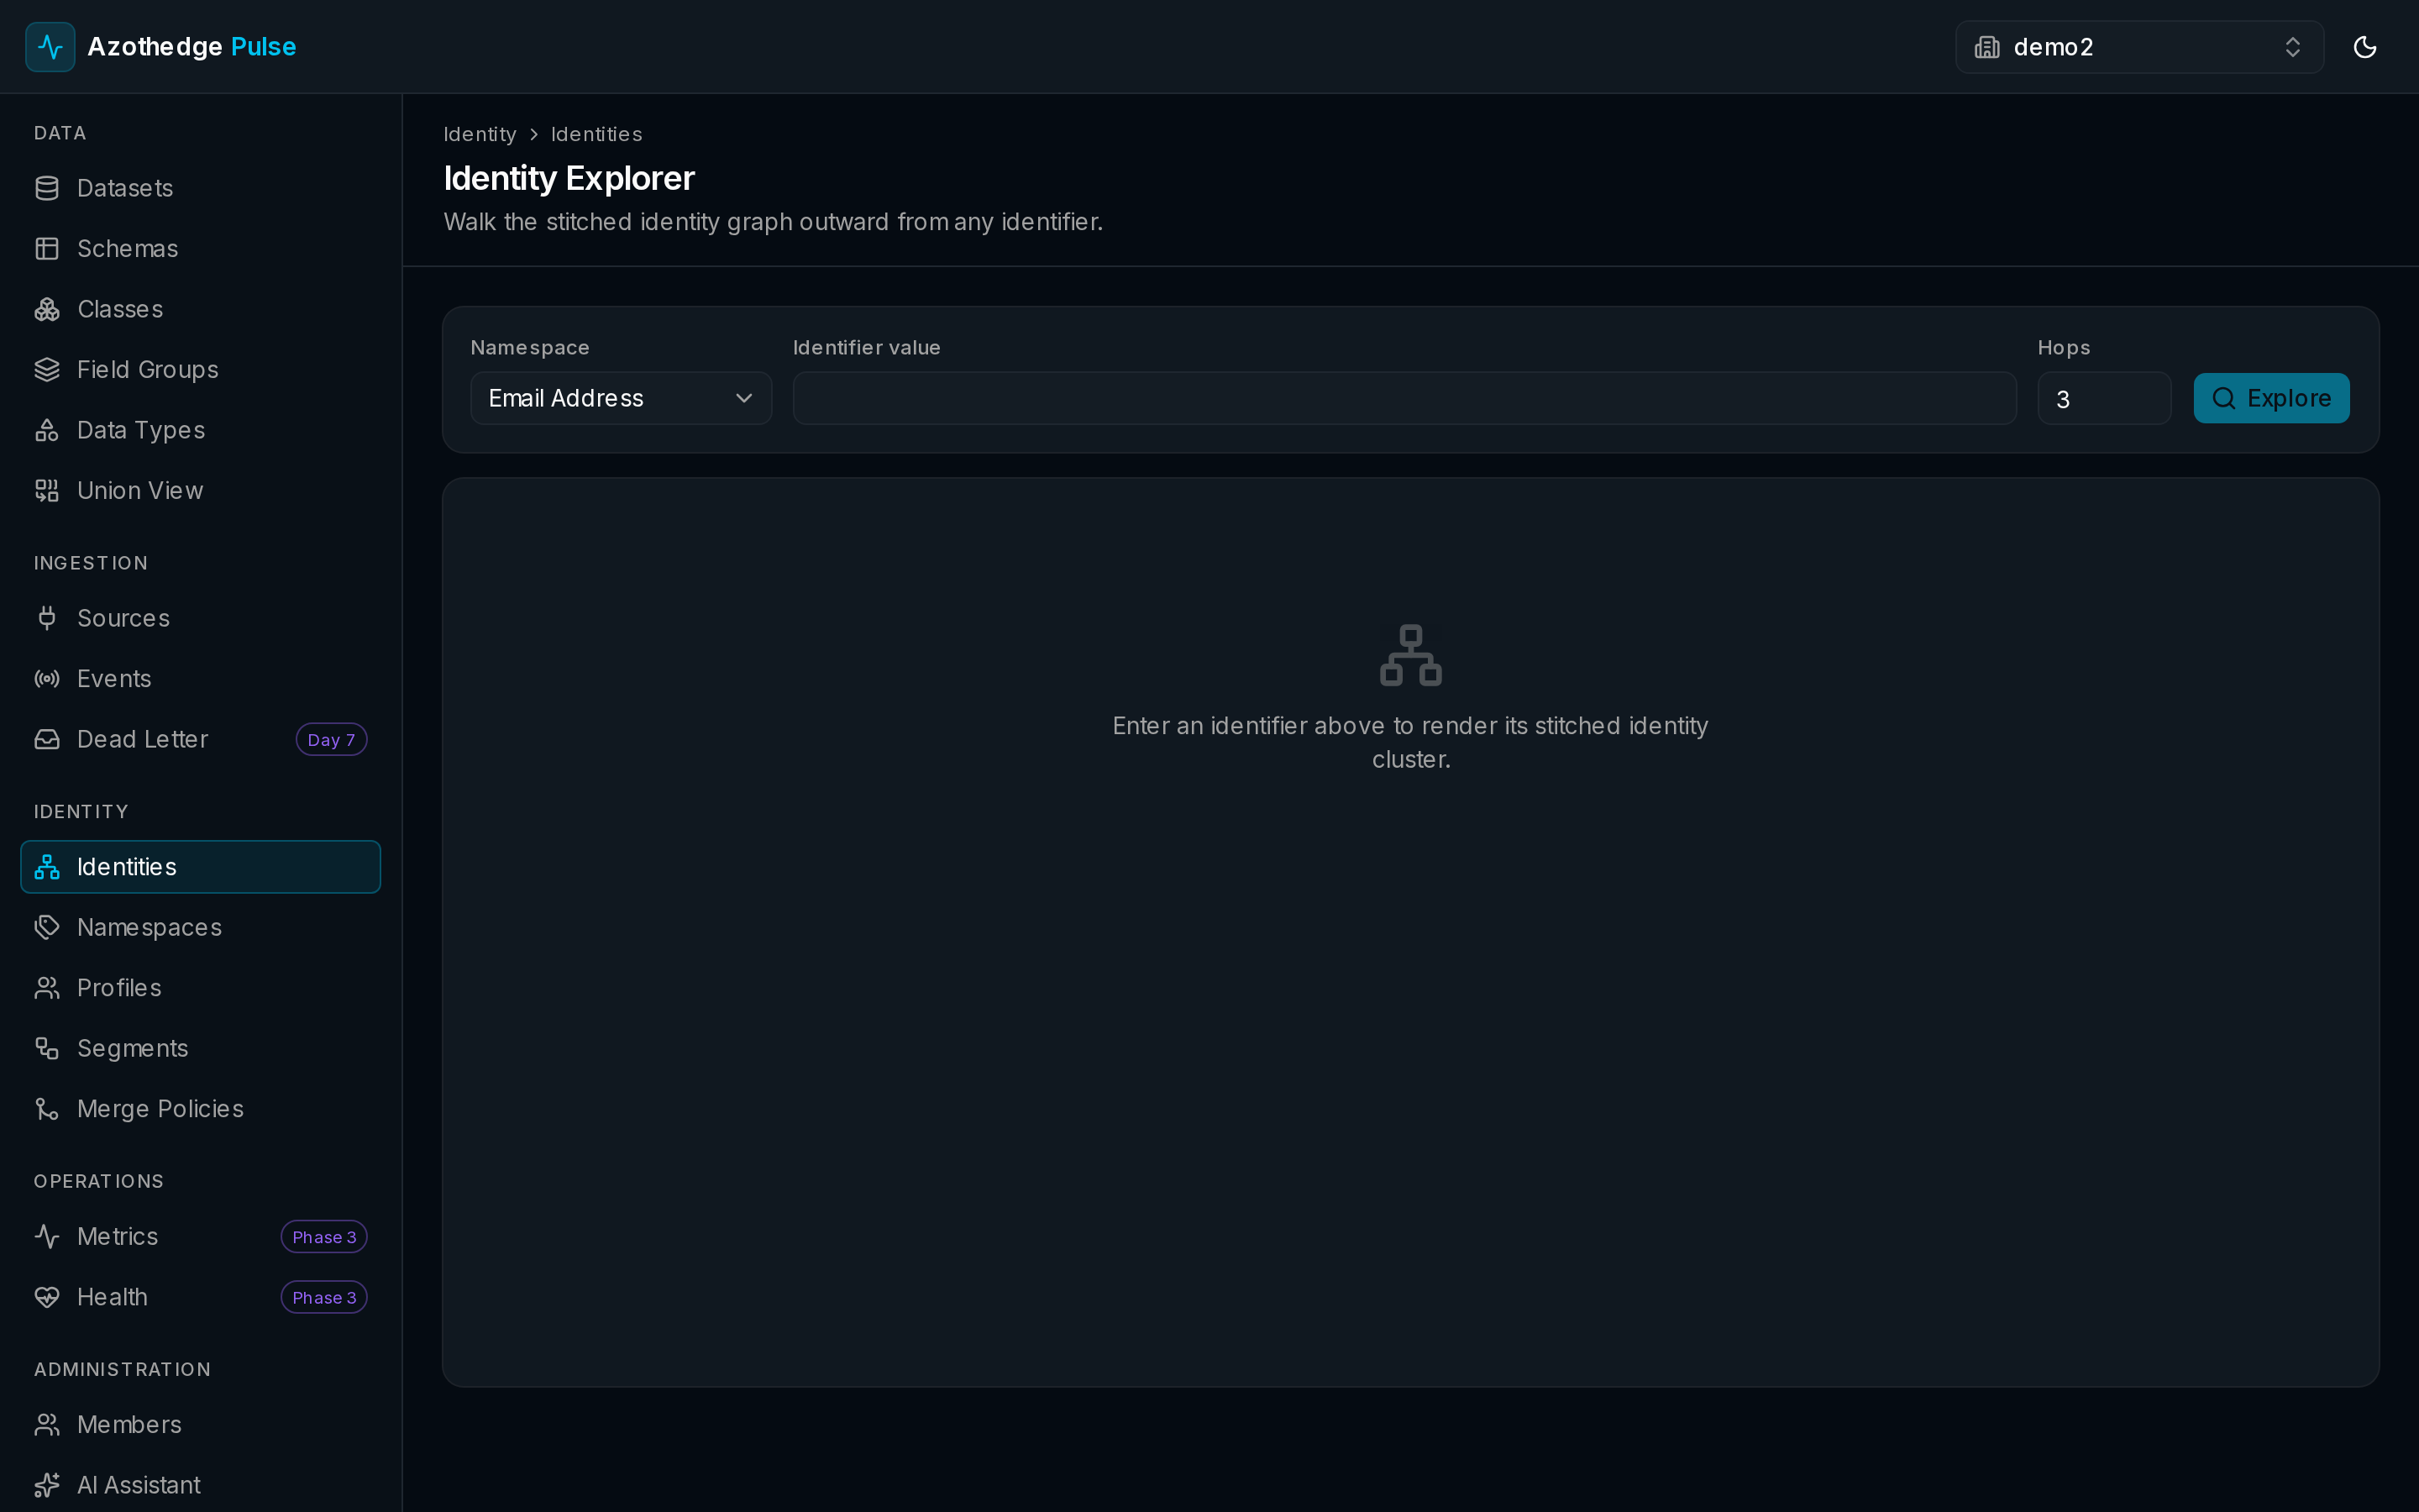Click the empty-state network graph icon

click(x=1410, y=655)
